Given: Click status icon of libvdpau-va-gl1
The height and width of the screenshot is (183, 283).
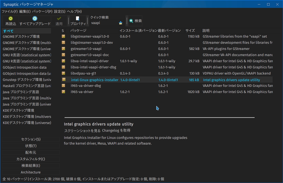Looking at the screenshot, I should point(63,73).
